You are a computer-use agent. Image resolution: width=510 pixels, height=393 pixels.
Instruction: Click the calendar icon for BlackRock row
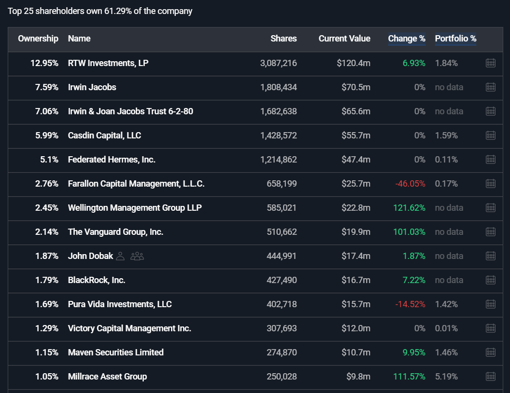[x=491, y=280]
